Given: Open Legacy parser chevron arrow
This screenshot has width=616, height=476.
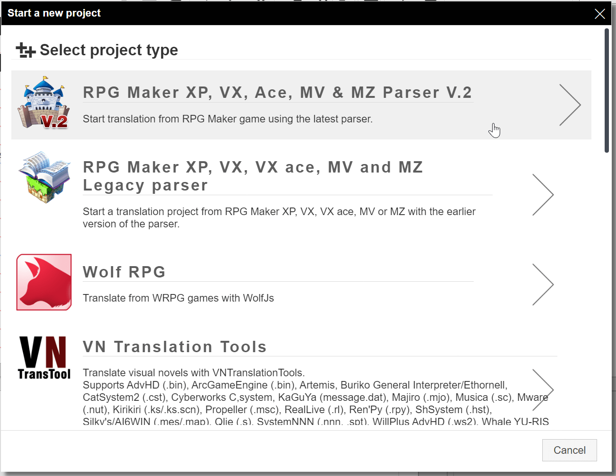Looking at the screenshot, I should 543,195.
